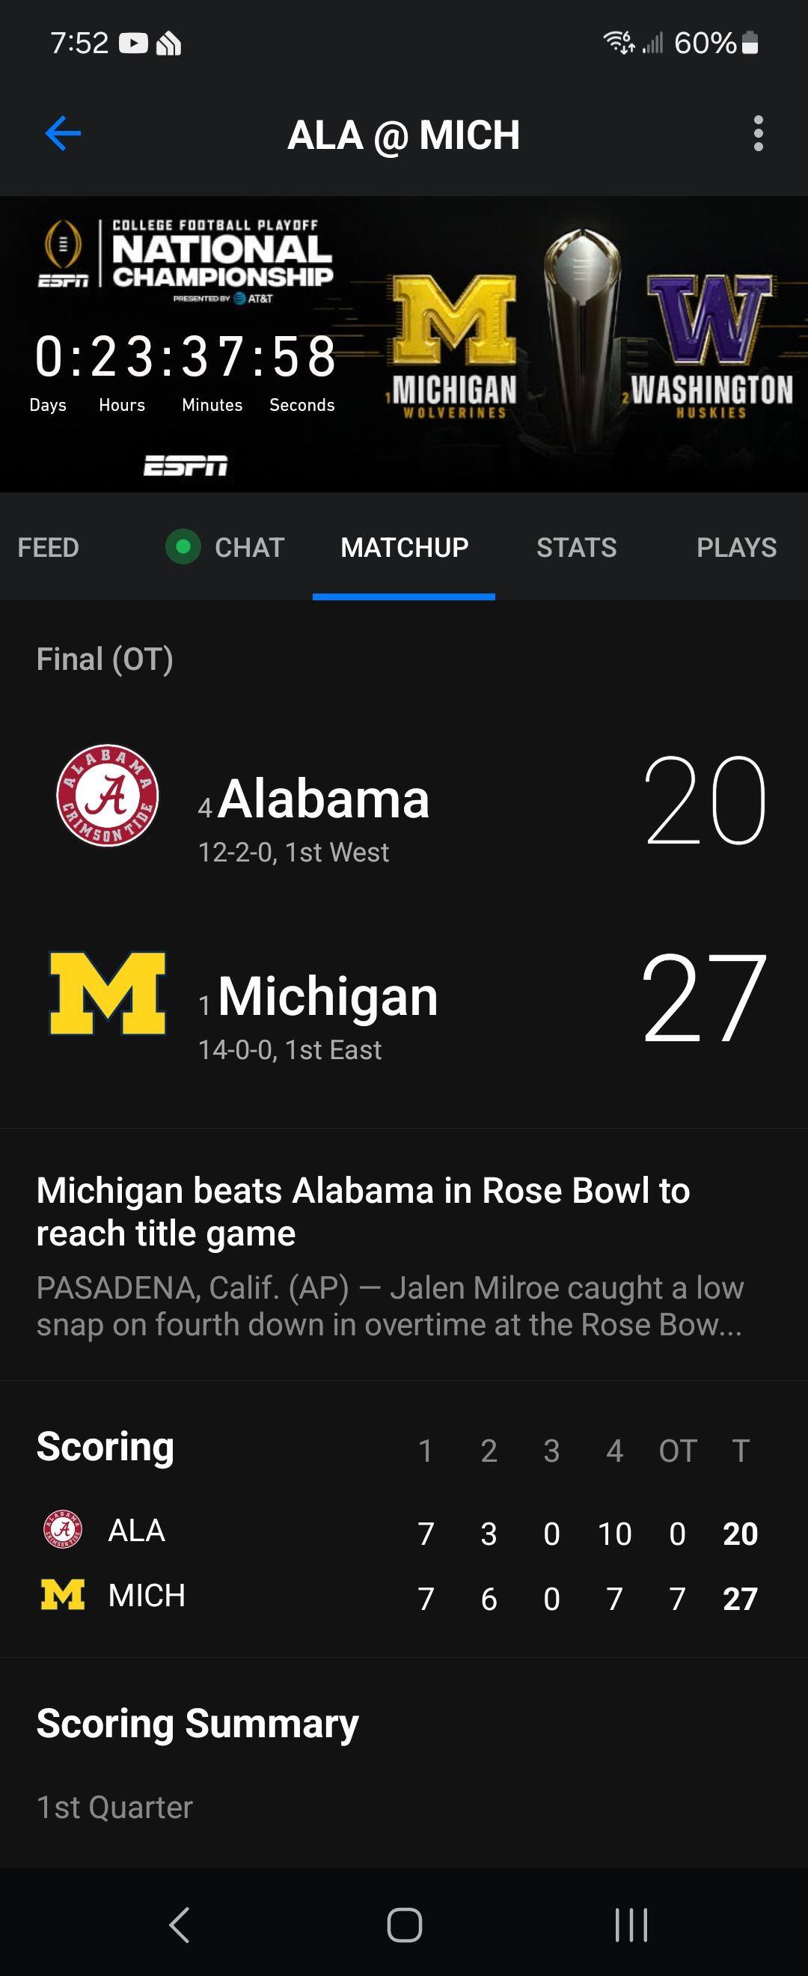The width and height of the screenshot is (808, 1976).
Task: Open the STATS tab
Action: (576, 548)
